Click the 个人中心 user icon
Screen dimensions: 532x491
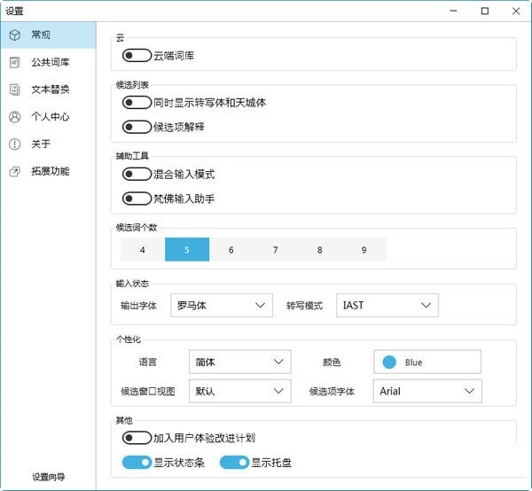14,117
